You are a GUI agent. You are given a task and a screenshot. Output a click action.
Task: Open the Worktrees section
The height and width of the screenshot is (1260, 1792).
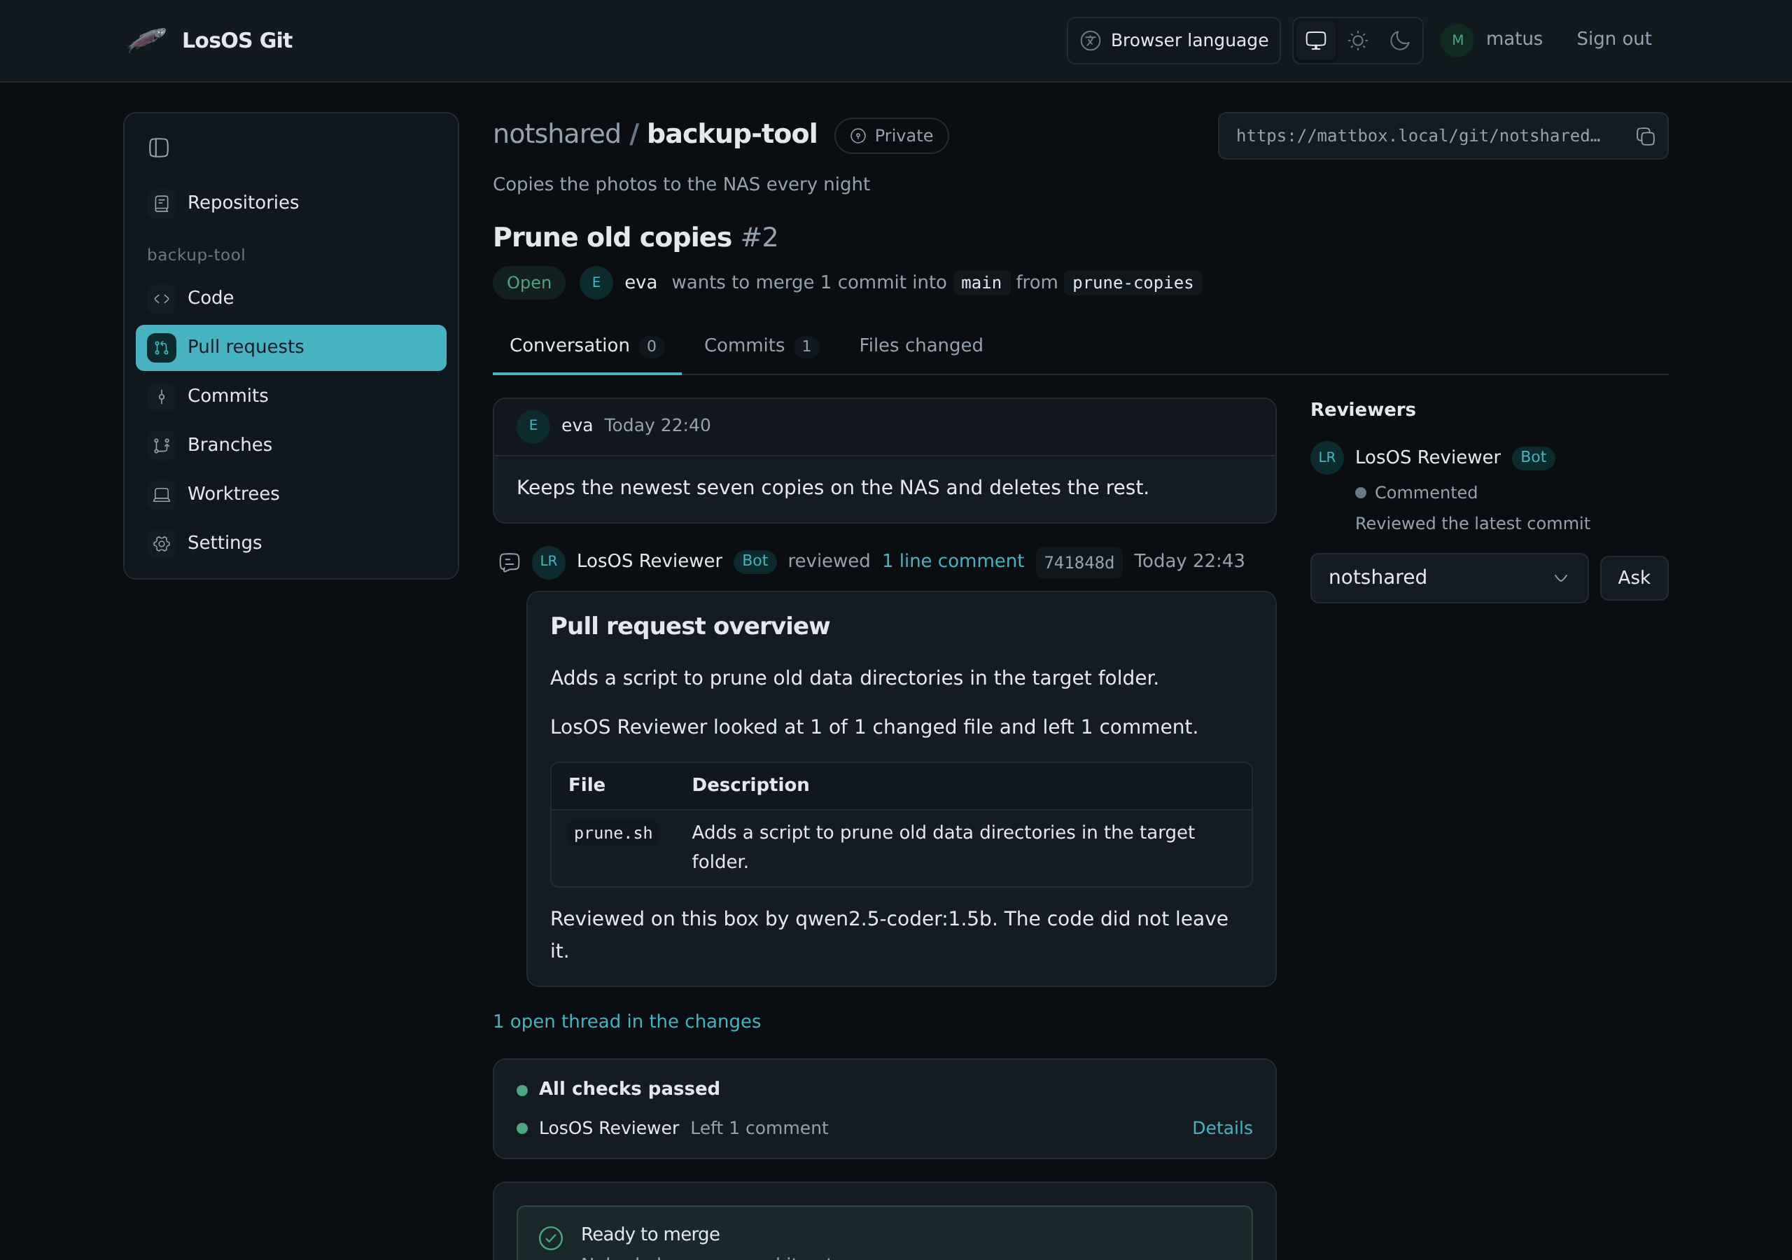pos(290,494)
